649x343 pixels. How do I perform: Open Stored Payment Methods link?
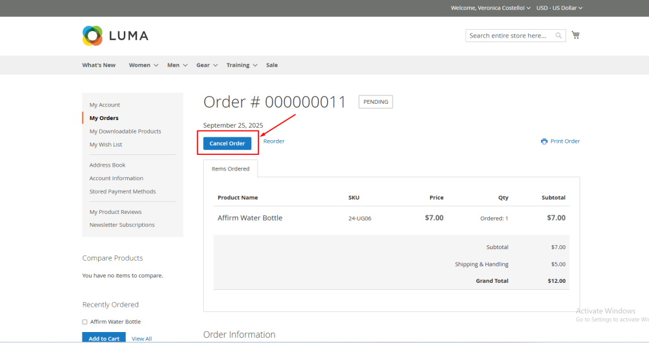tap(123, 191)
